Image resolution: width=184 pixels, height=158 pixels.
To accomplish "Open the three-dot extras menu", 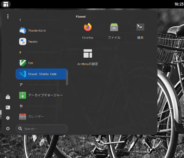I will 8,16.
